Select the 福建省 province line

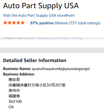tap(14, 96)
